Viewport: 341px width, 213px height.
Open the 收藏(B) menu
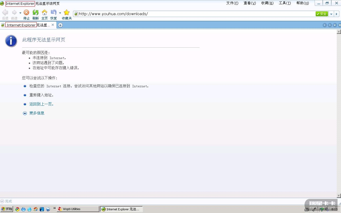click(267, 3)
